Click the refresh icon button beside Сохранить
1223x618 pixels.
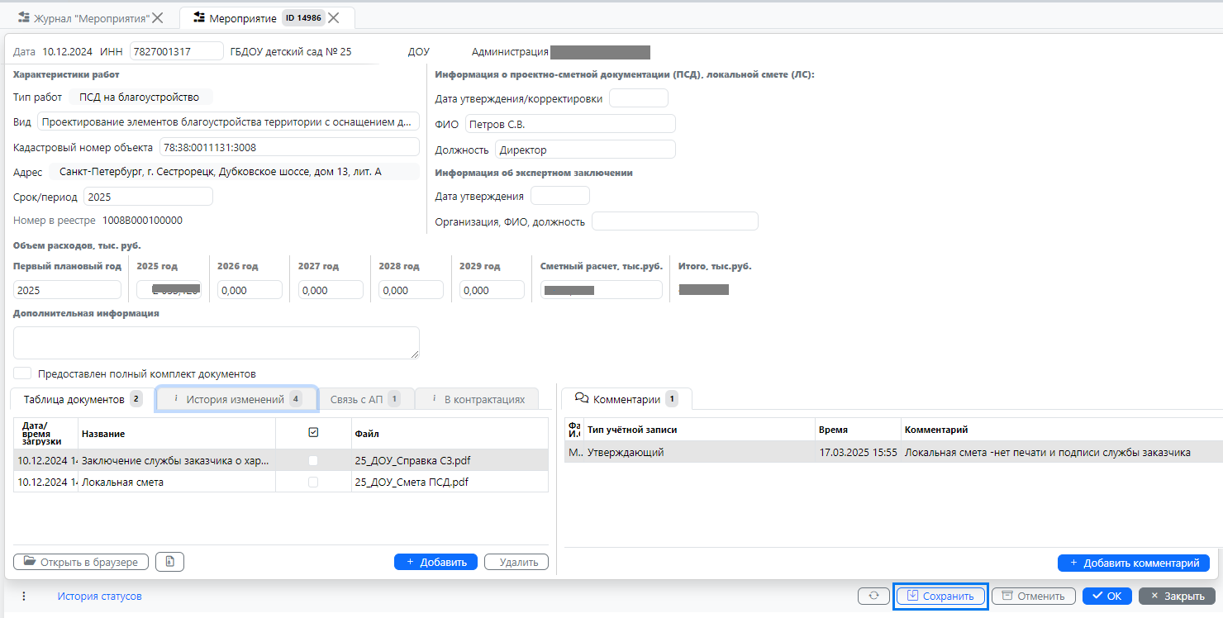874,596
